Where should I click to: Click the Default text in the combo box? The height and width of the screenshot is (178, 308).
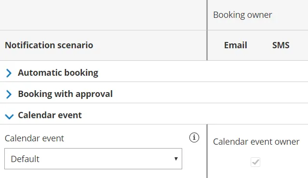pos(25,159)
